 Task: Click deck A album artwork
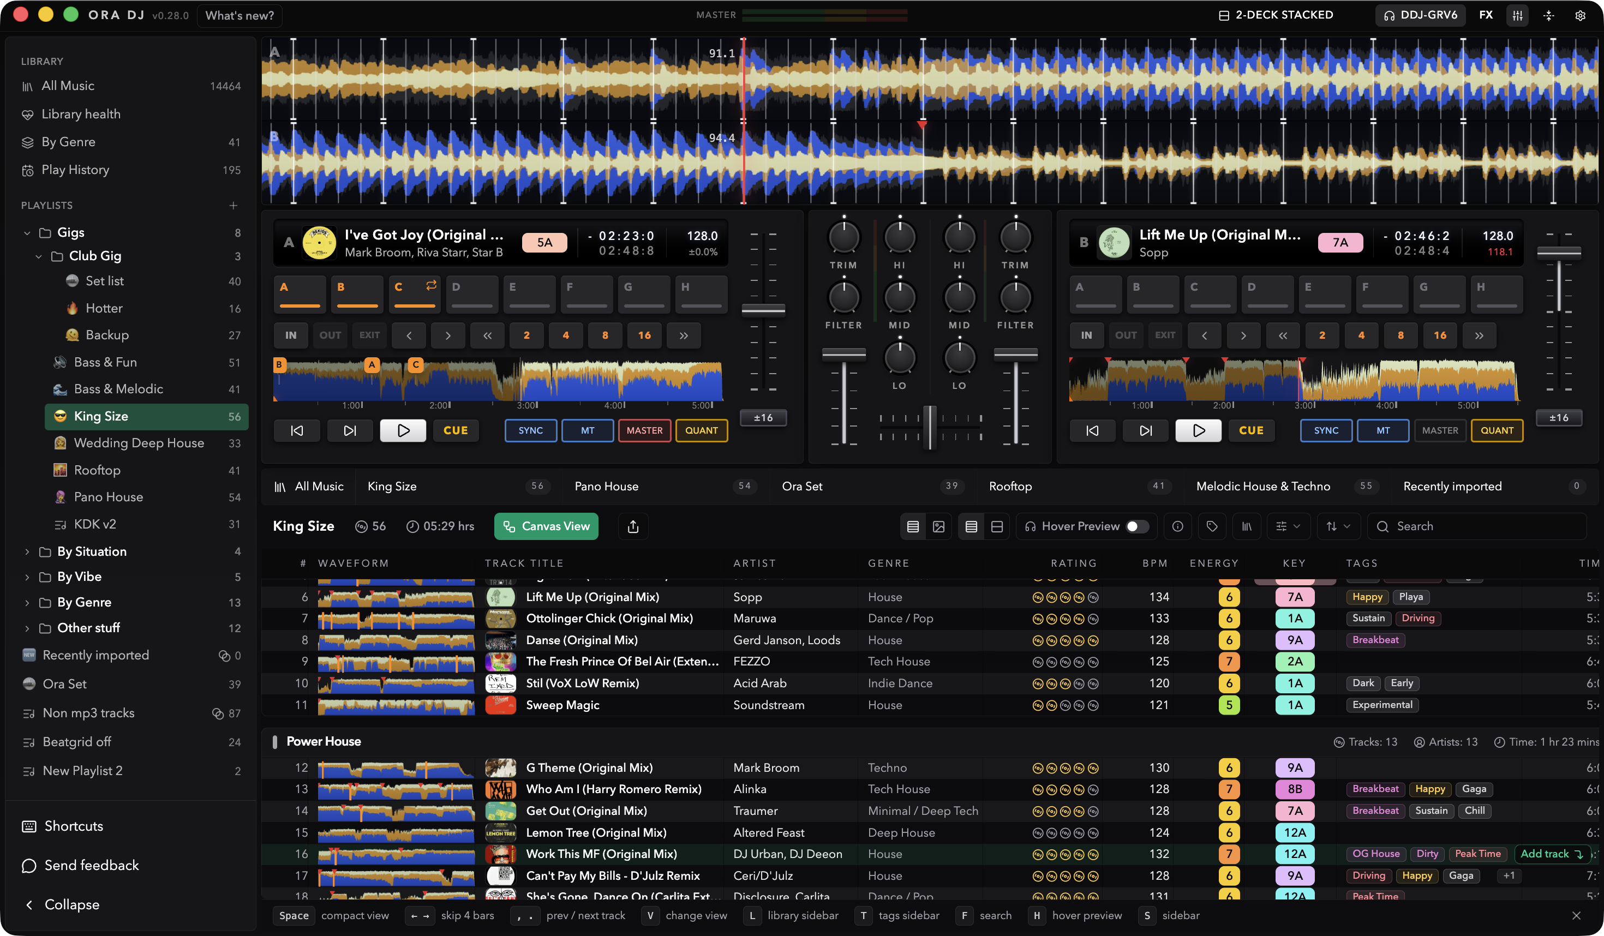pyautogui.click(x=319, y=242)
